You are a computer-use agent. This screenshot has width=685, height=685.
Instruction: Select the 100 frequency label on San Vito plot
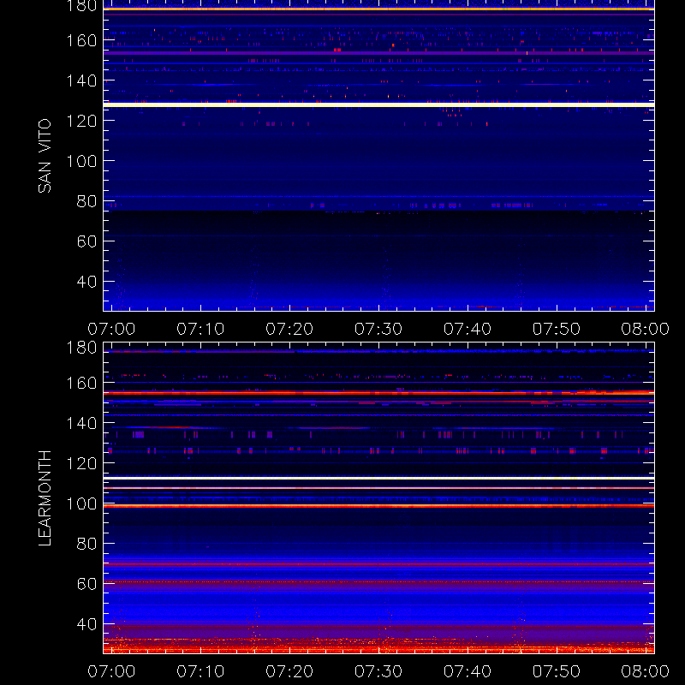click(81, 161)
